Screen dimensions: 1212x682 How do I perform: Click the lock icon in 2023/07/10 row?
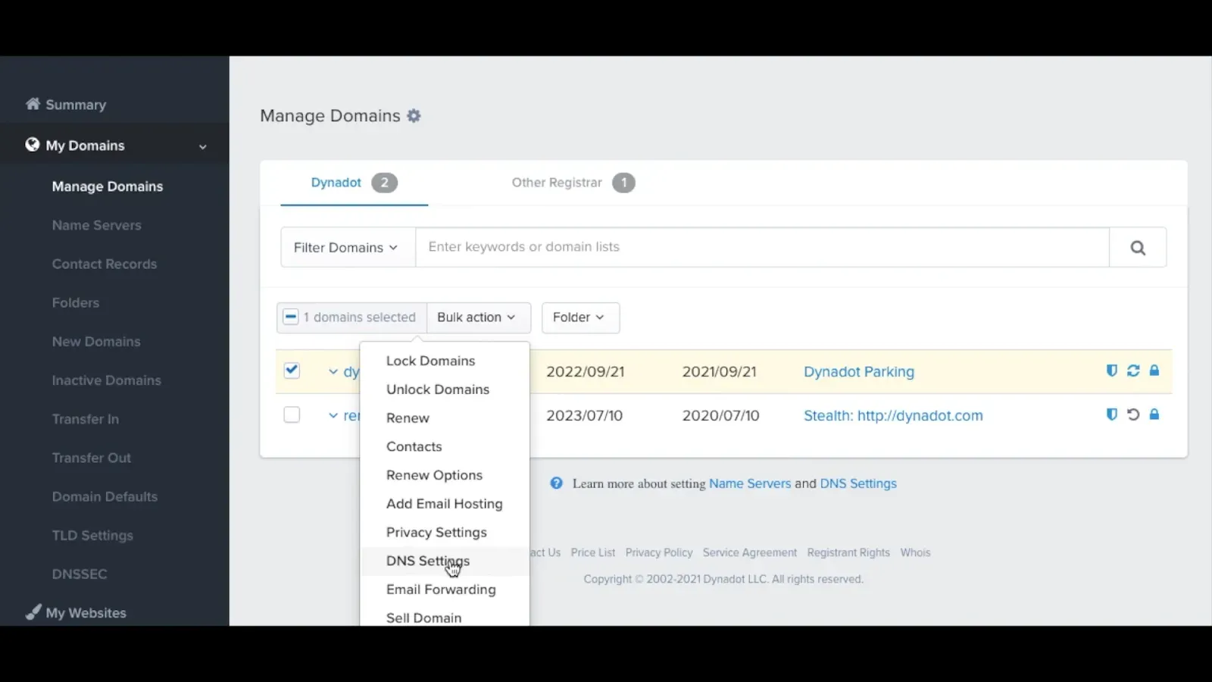pos(1154,415)
